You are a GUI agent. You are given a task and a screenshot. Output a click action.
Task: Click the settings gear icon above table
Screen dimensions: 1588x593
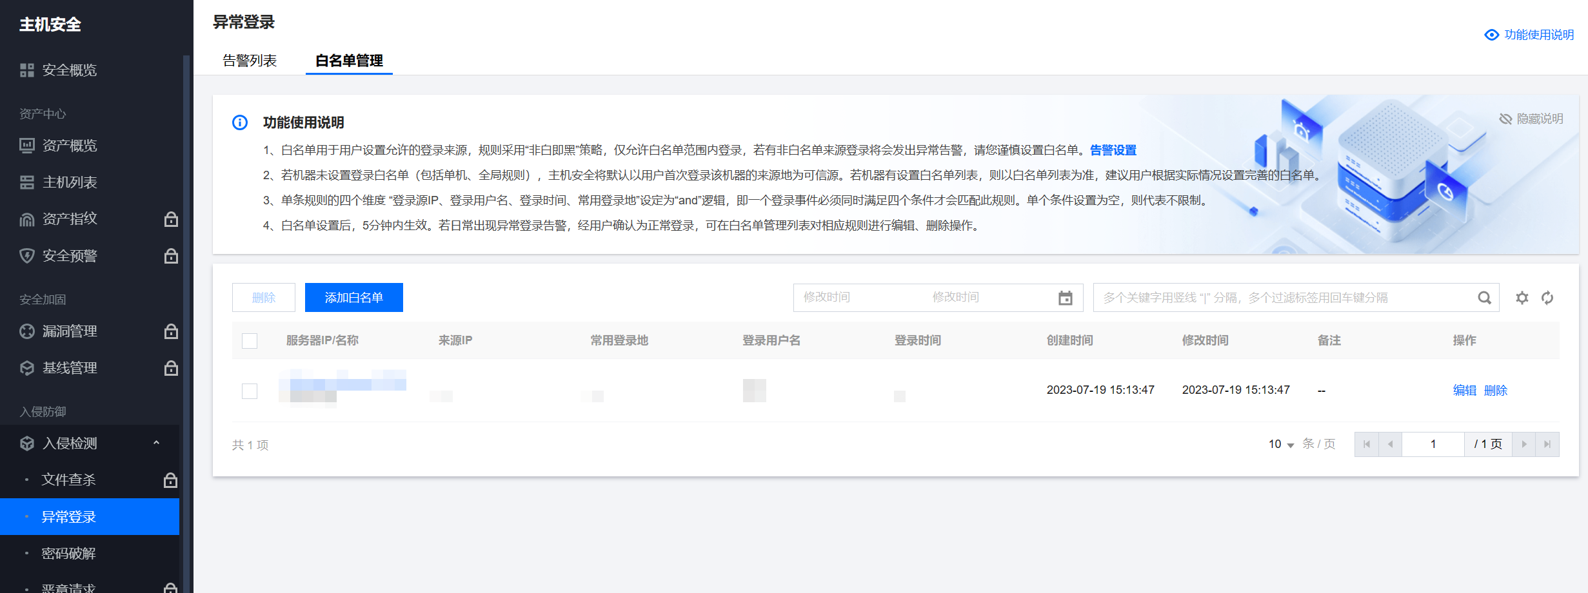(x=1522, y=298)
